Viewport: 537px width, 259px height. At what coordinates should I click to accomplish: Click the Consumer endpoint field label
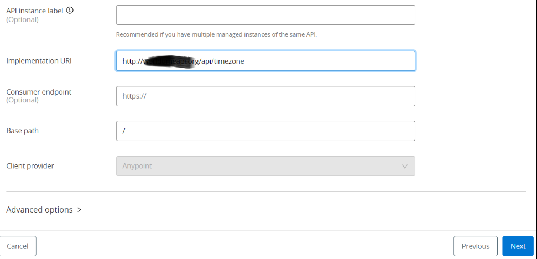coord(39,92)
